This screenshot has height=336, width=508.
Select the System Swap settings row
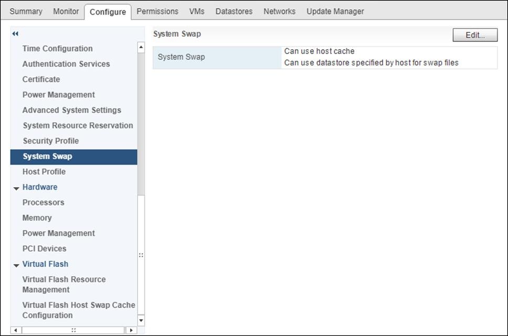coord(325,57)
